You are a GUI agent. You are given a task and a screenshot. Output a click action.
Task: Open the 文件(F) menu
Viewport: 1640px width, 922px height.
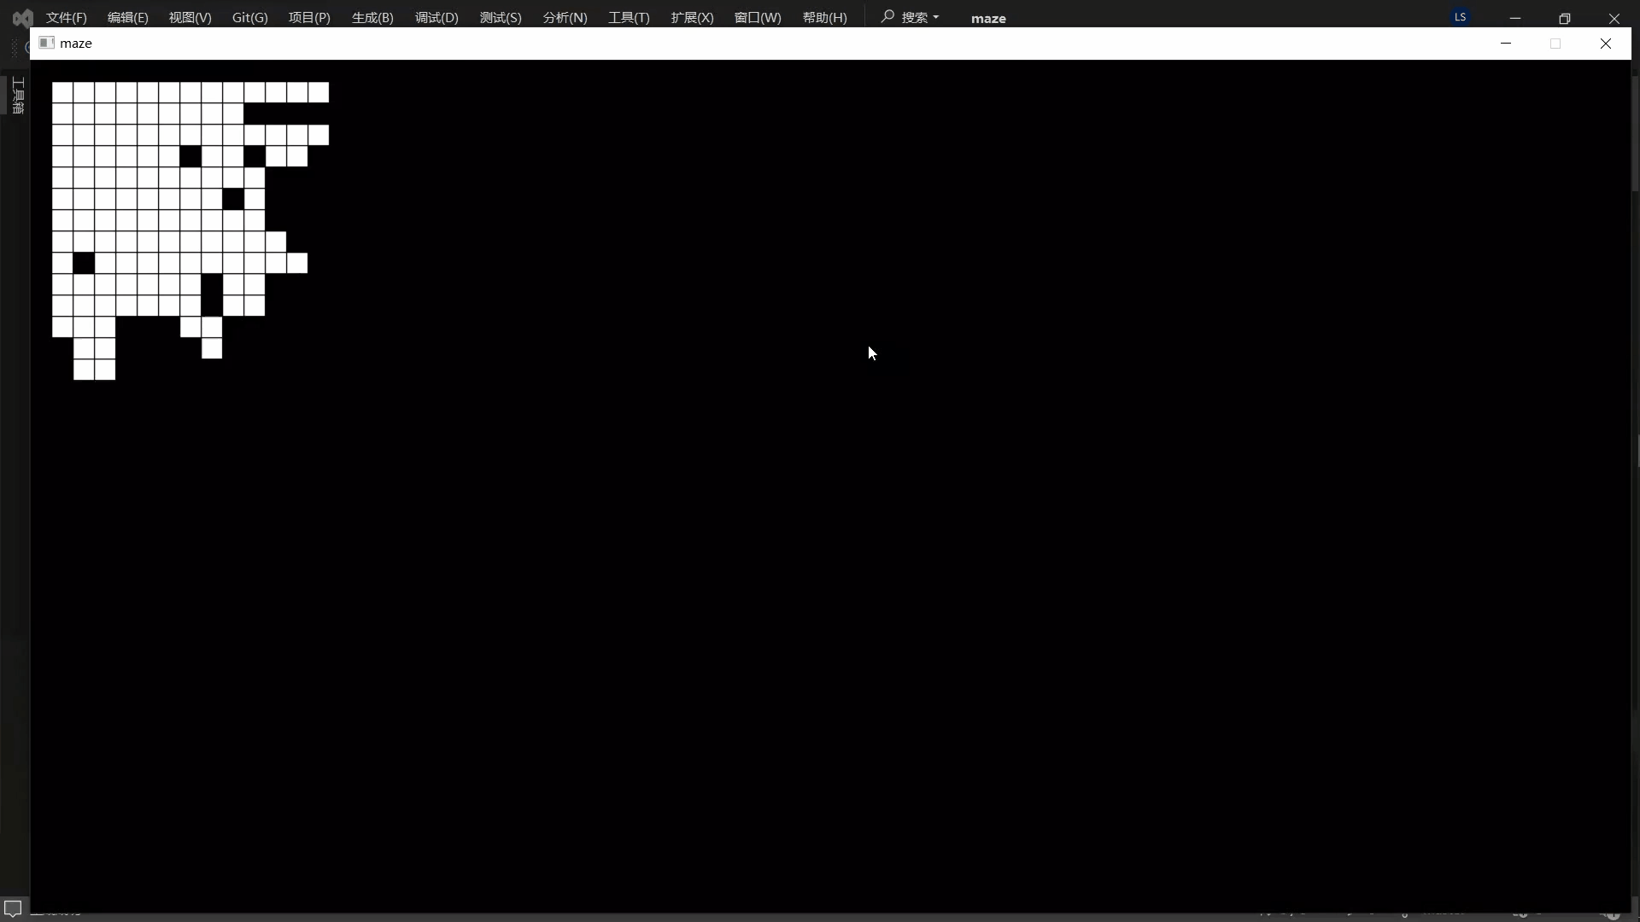67,18
